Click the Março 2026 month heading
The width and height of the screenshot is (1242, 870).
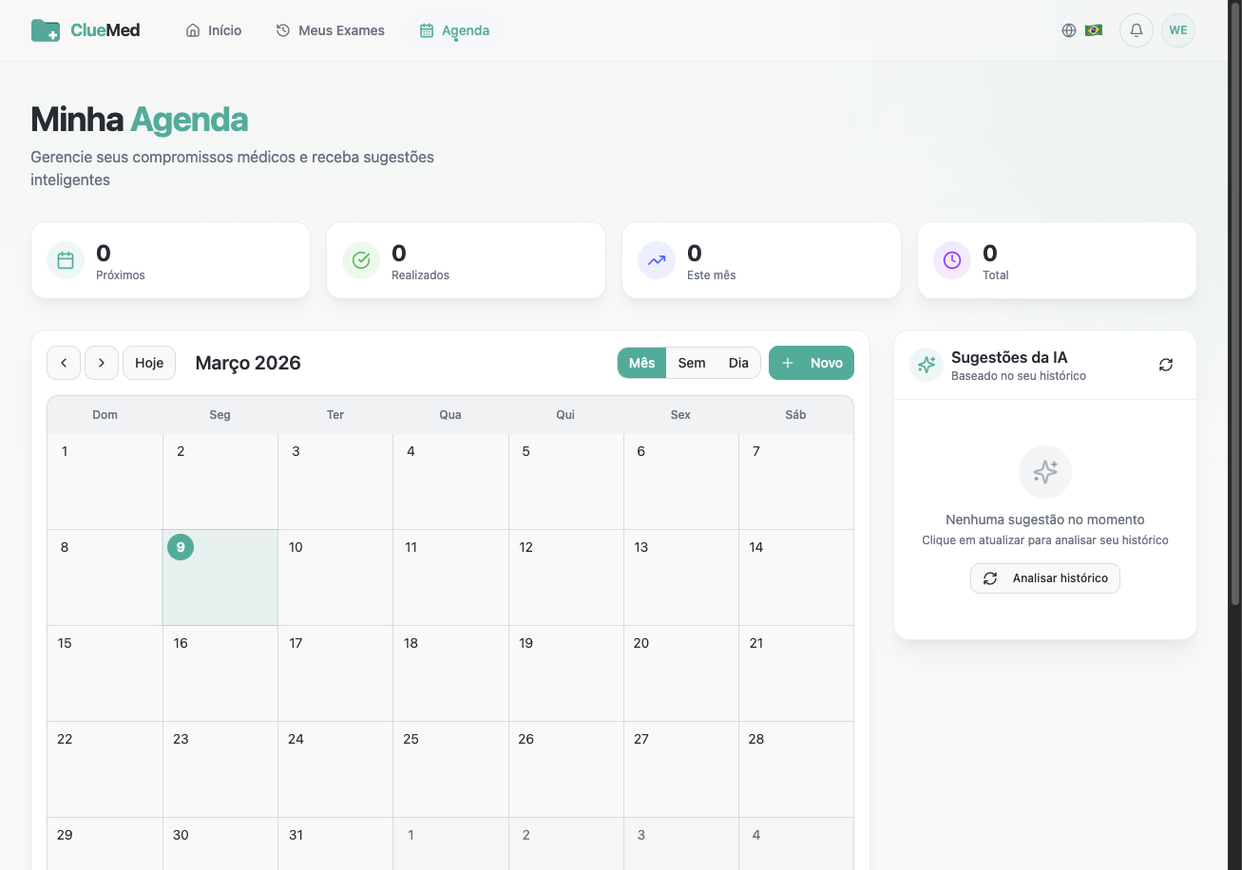click(248, 363)
